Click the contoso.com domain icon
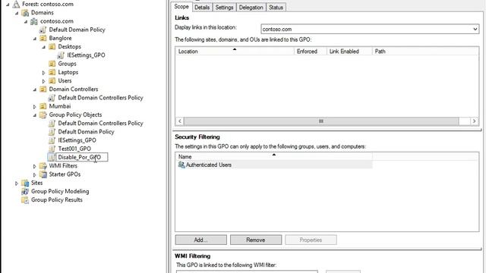The image size is (486, 273). [x=34, y=21]
